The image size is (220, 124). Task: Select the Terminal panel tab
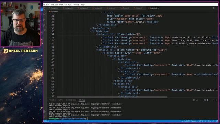82,100
